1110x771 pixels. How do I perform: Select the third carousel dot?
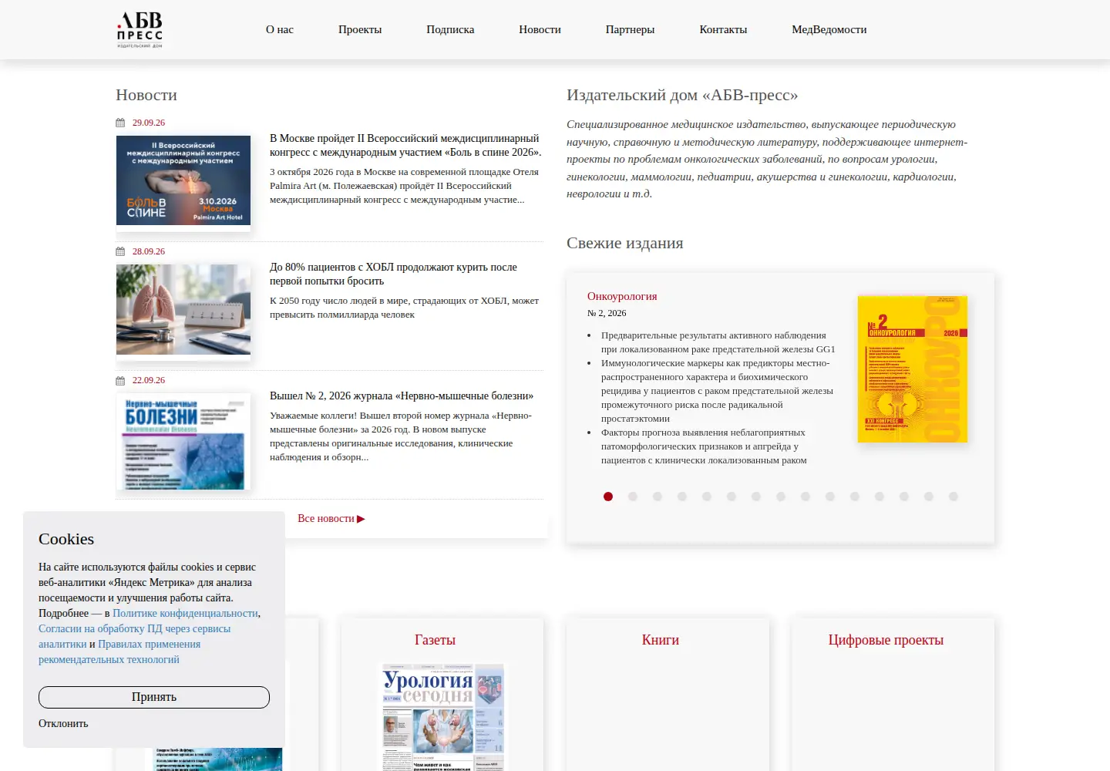point(658,497)
